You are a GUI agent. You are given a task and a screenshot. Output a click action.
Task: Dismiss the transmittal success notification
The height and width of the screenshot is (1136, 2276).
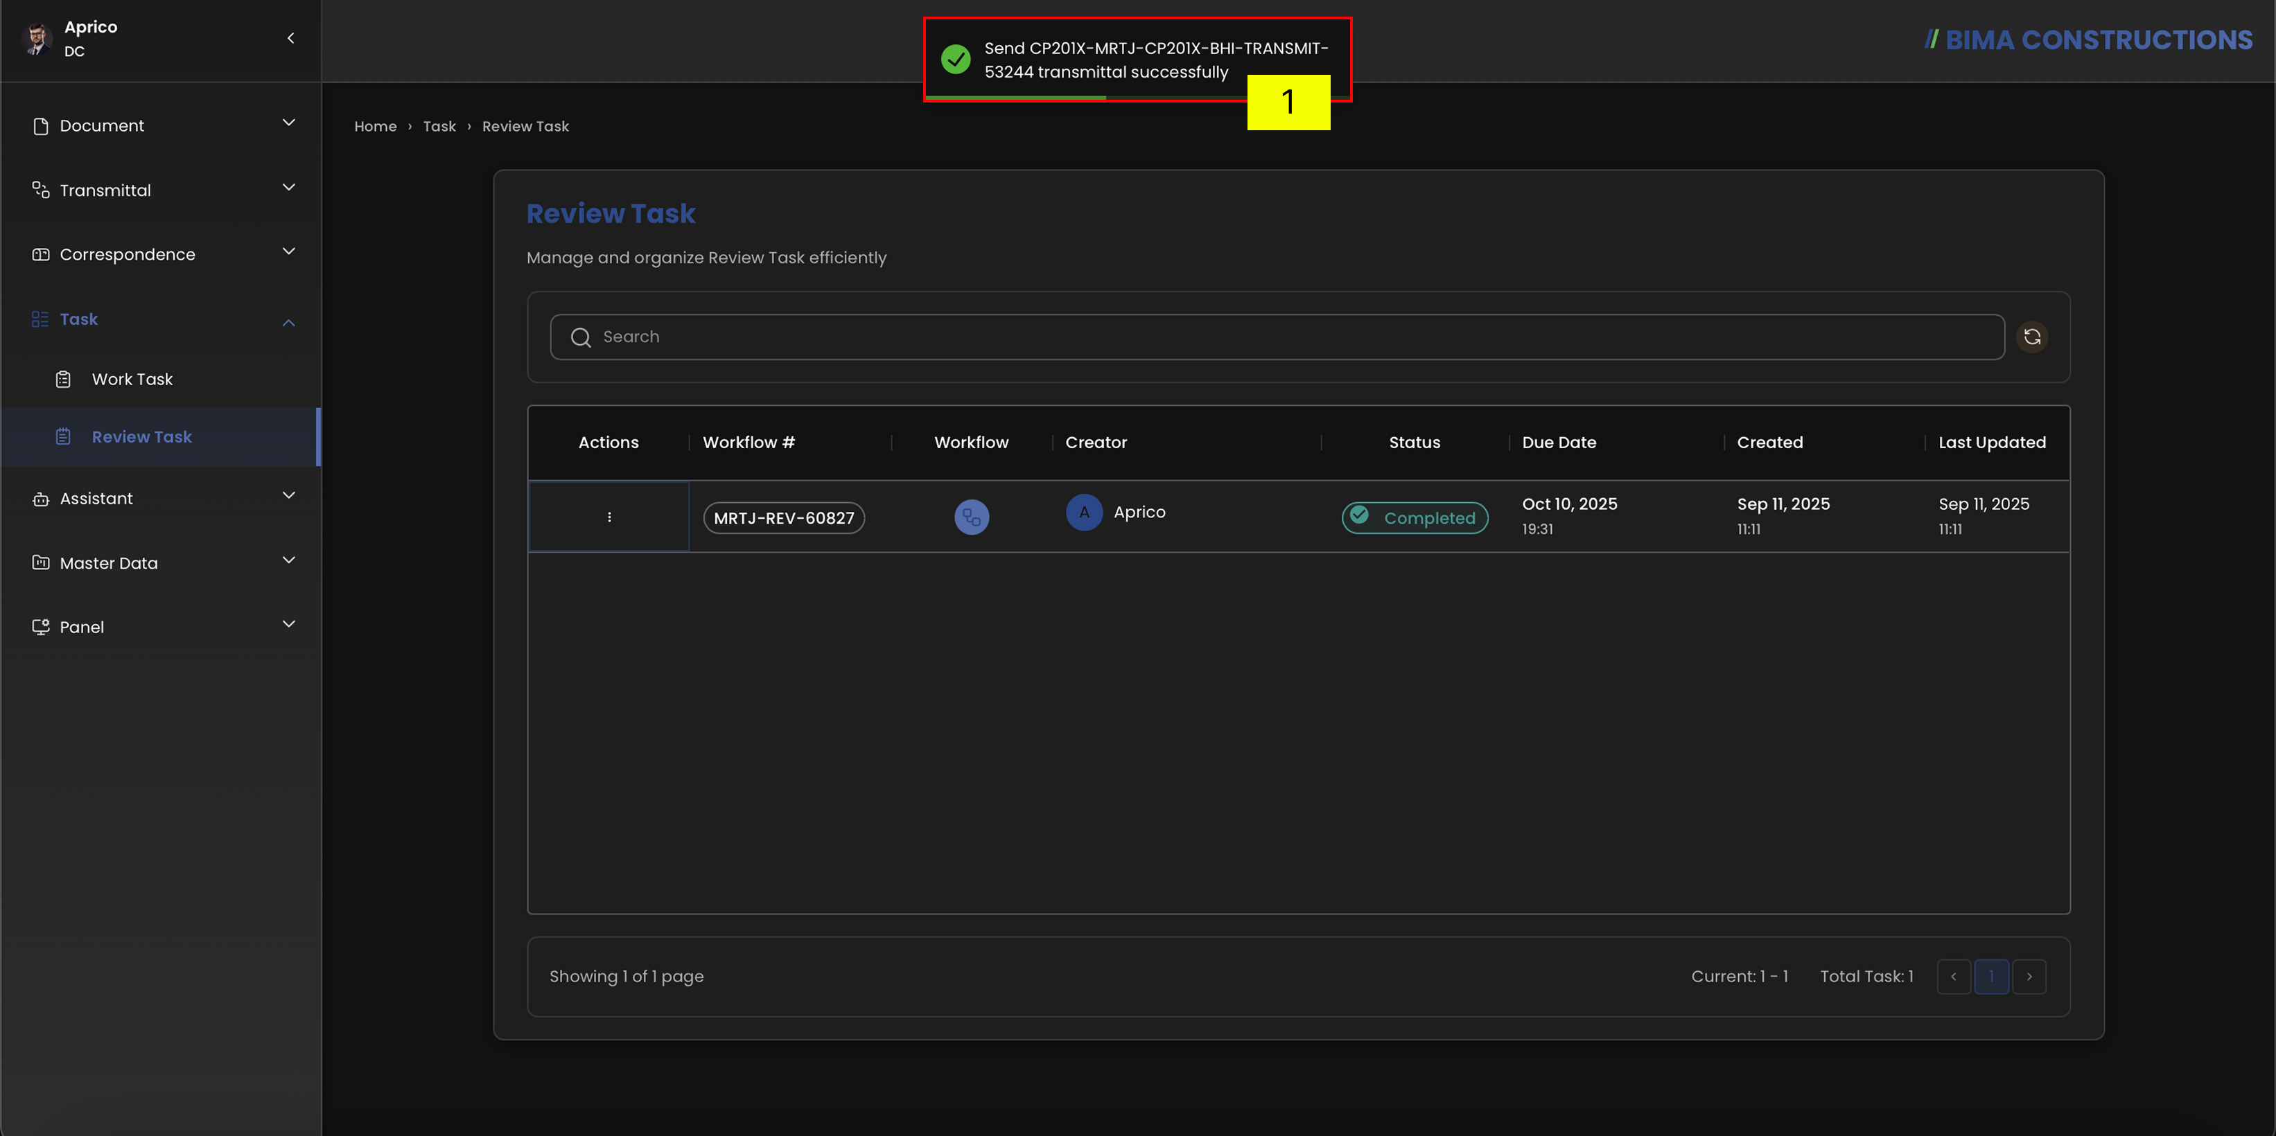point(1137,60)
